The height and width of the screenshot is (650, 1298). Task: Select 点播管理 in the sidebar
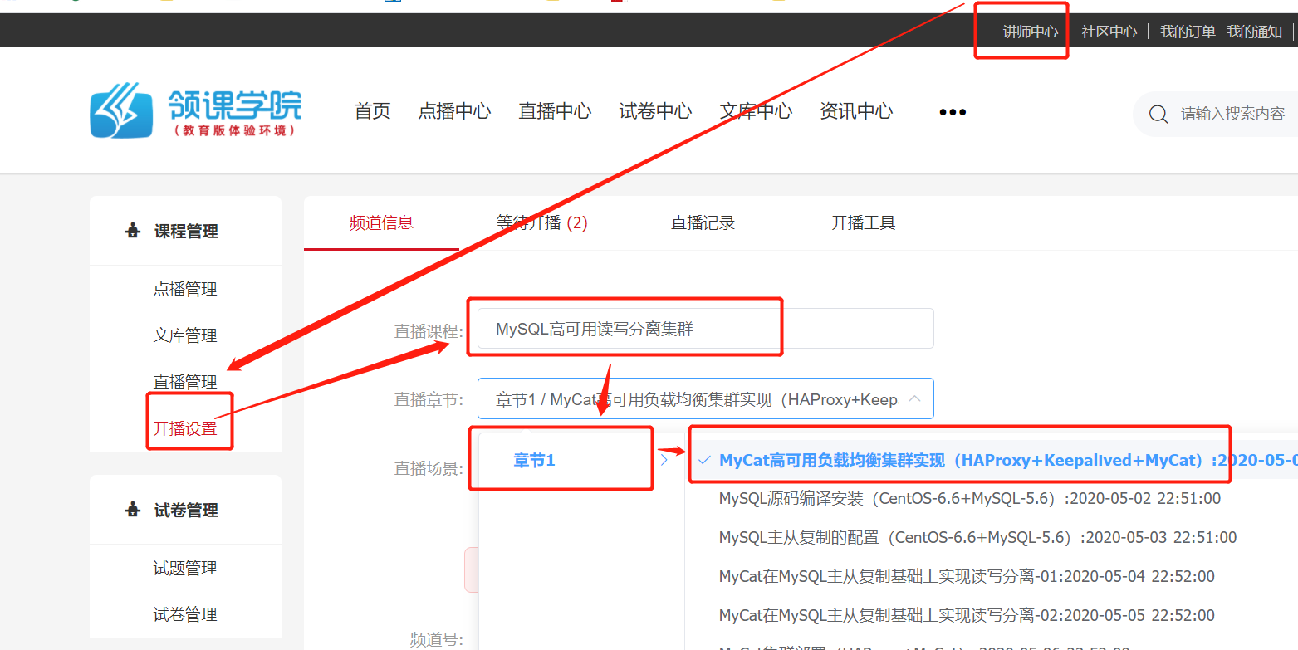coord(185,289)
